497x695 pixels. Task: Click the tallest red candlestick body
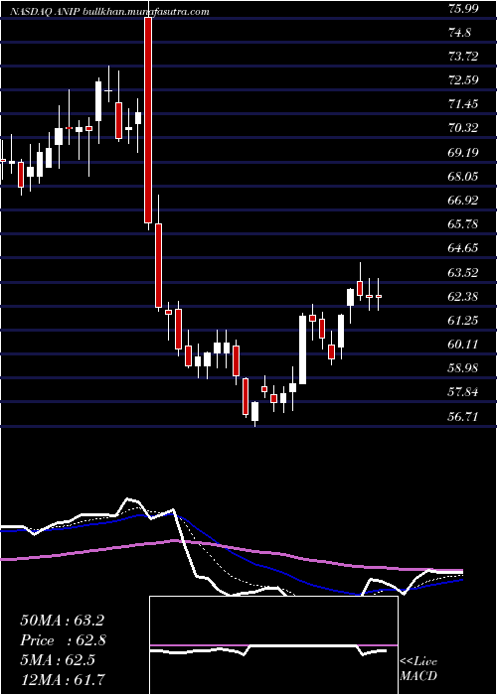click(x=148, y=120)
